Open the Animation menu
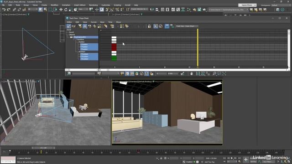The width and height of the screenshot is (292, 164). (66, 5)
